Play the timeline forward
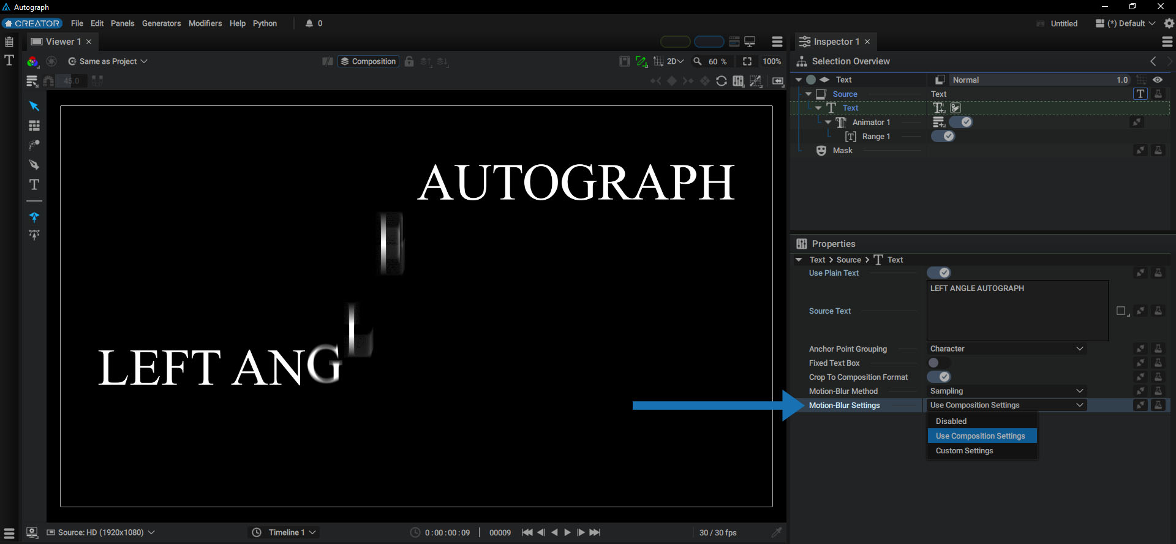Screen dimensions: 1176x544 click(567, 532)
